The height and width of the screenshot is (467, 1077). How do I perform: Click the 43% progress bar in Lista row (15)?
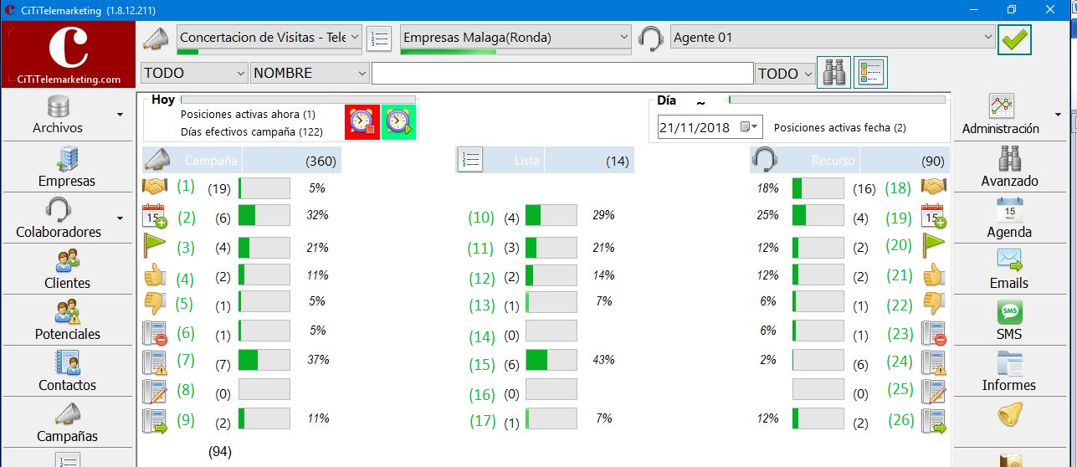551,361
